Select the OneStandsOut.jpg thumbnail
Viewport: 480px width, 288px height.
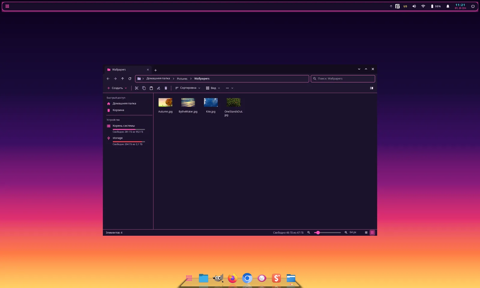(234, 102)
